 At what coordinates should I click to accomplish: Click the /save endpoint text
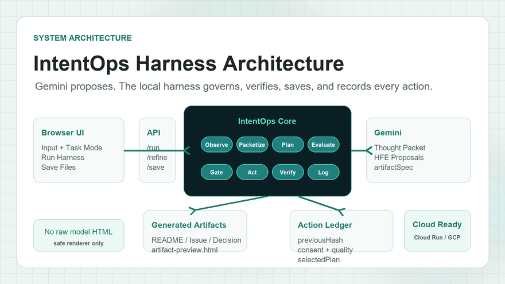156,167
